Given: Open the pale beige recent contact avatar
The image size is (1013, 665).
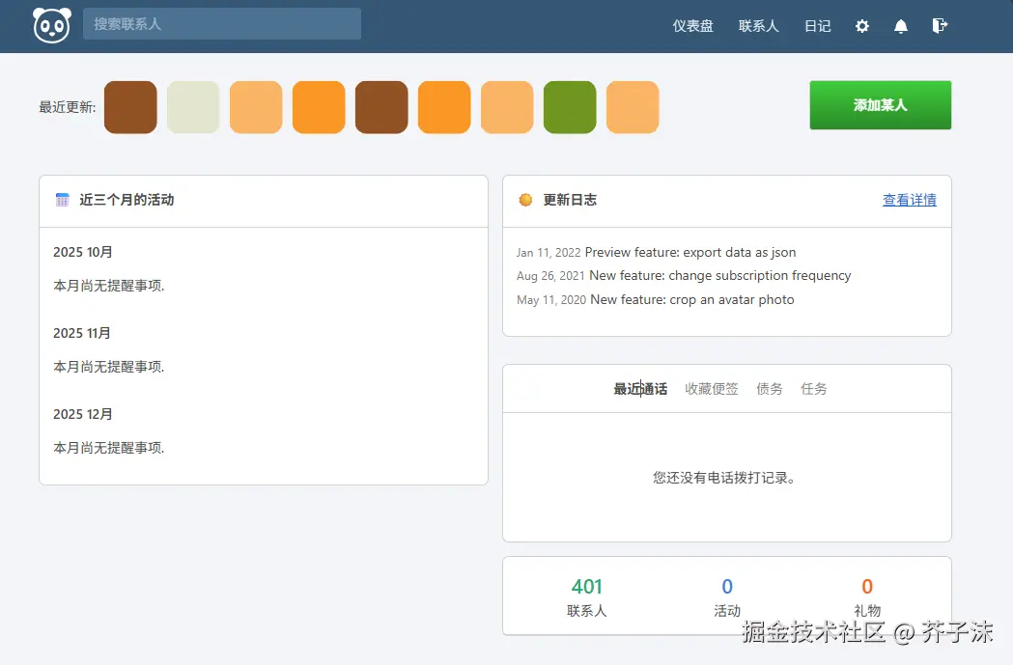Looking at the screenshot, I should (193, 107).
